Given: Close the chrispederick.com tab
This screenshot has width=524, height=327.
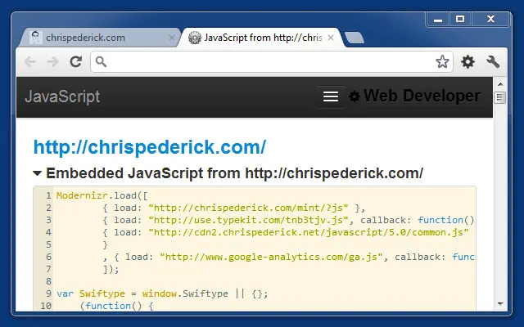Looking at the screenshot, I should [172, 38].
